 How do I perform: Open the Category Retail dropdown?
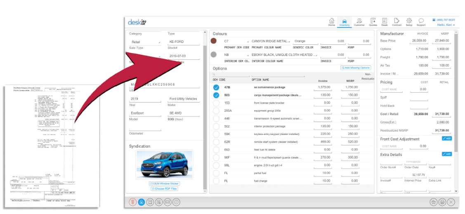pyautogui.click(x=145, y=42)
